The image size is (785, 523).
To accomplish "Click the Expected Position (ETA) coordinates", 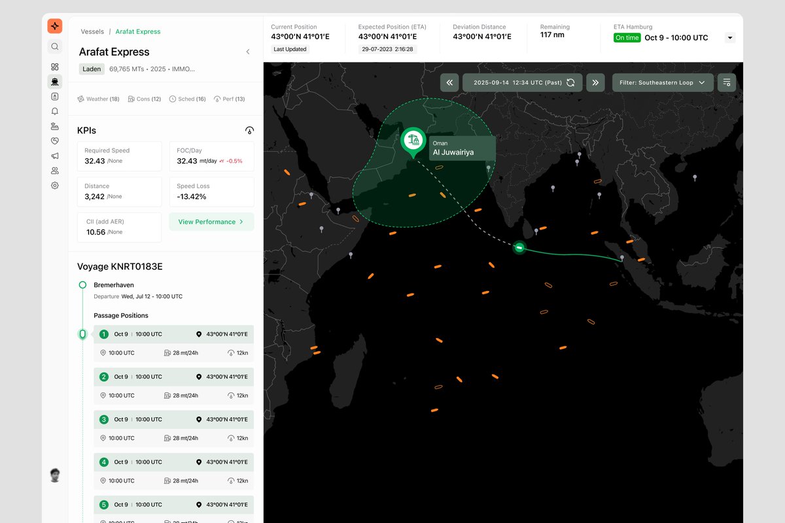I will click(387, 37).
